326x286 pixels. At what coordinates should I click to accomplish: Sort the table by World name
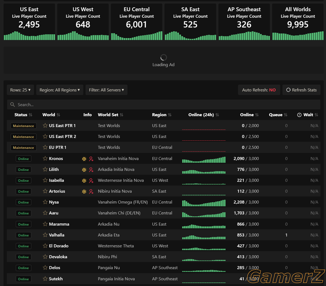pyautogui.click(x=51, y=115)
